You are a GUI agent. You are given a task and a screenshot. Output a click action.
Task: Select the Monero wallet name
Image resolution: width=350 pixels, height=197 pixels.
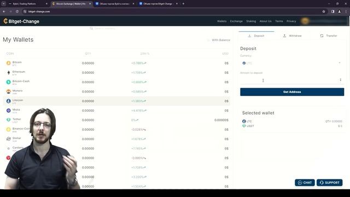17,91
